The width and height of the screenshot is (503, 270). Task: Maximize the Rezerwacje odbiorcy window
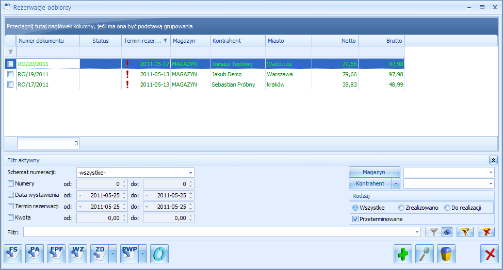[482, 7]
